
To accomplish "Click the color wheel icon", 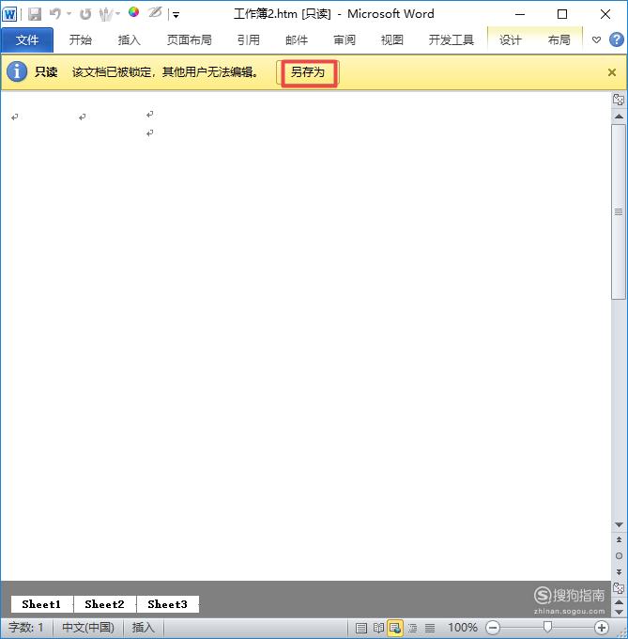I will (x=133, y=12).
